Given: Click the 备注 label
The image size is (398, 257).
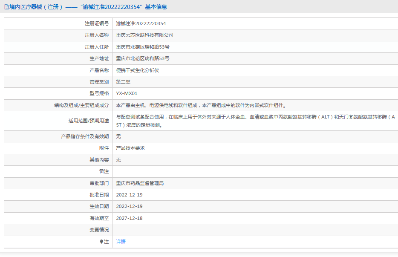Looking at the screenshot, I should pyautogui.click(x=104, y=171).
